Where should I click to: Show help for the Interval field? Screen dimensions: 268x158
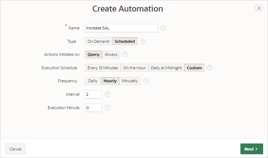click(x=107, y=94)
